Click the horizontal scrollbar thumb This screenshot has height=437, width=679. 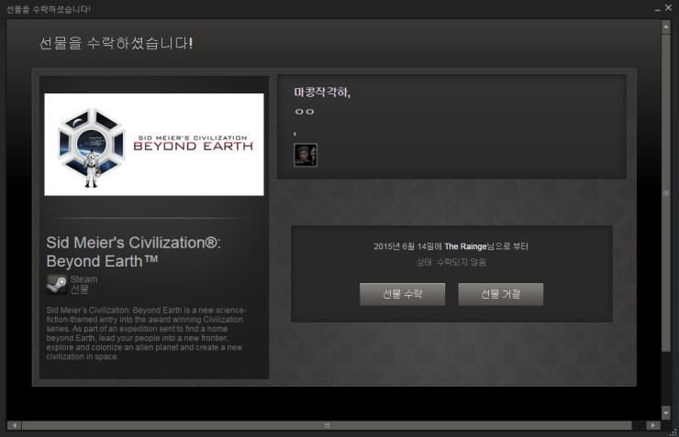pos(327,425)
